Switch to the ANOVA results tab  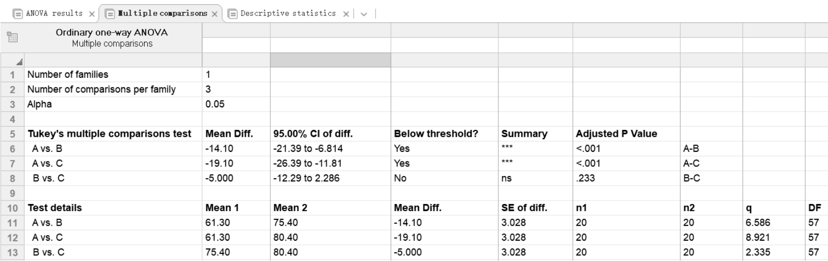tap(54, 14)
